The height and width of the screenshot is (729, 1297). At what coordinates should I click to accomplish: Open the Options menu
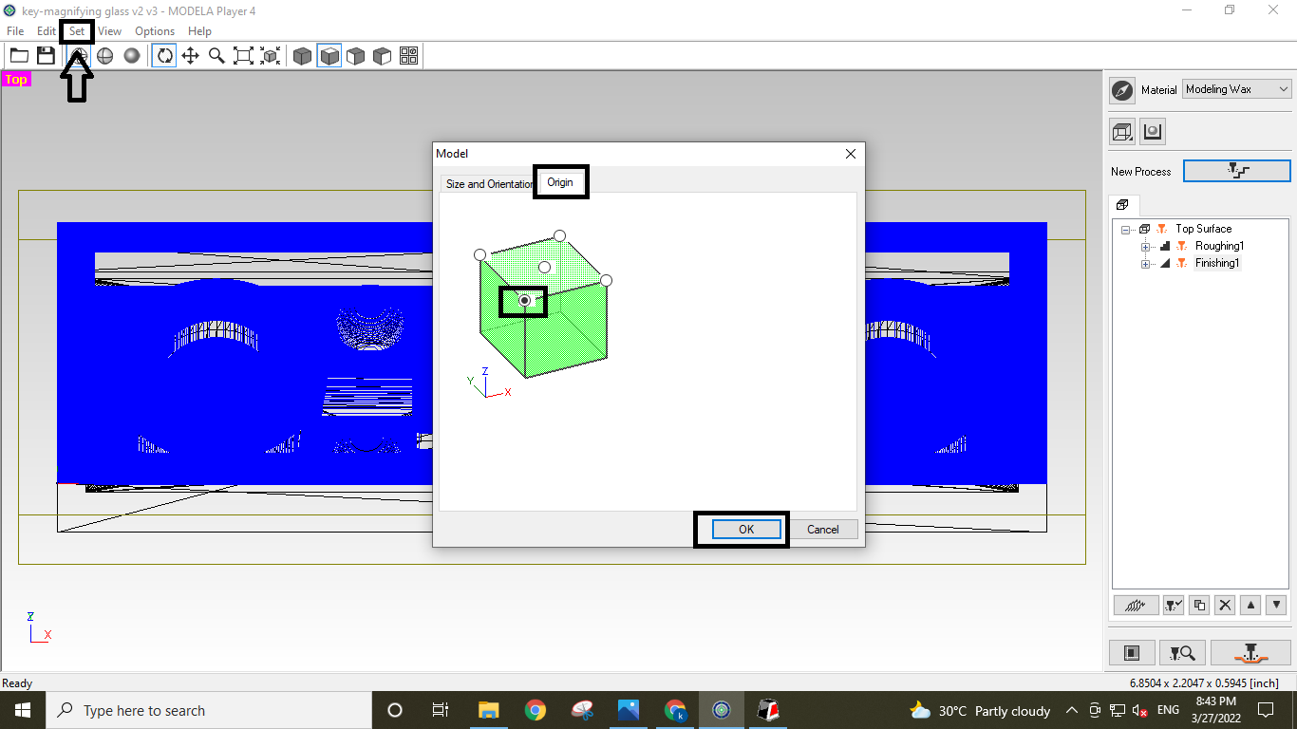(x=155, y=31)
